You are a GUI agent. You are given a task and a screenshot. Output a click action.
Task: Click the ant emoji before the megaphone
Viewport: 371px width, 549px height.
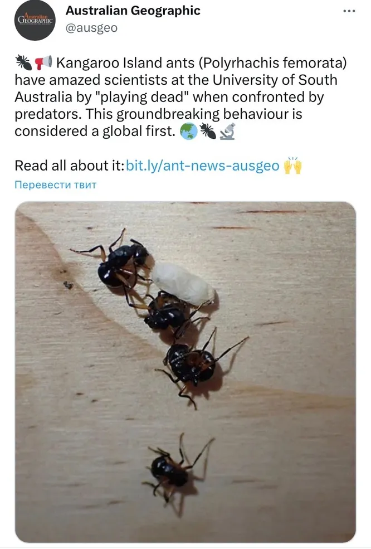[x=23, y=62]
